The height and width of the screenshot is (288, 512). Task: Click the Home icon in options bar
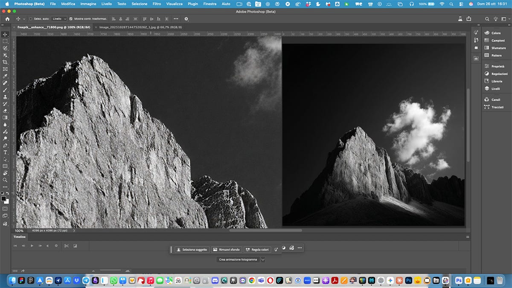pyautogui.click(x=7, y=19)
